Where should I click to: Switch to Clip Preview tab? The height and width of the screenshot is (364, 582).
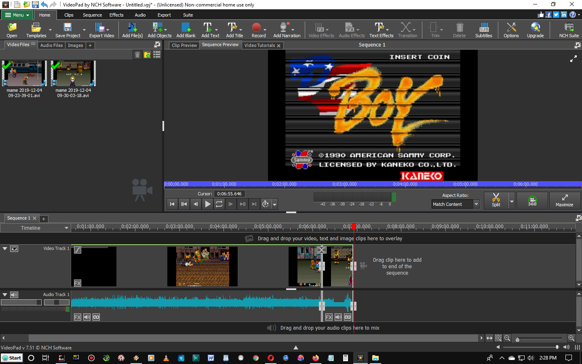[x=184, y=45]
